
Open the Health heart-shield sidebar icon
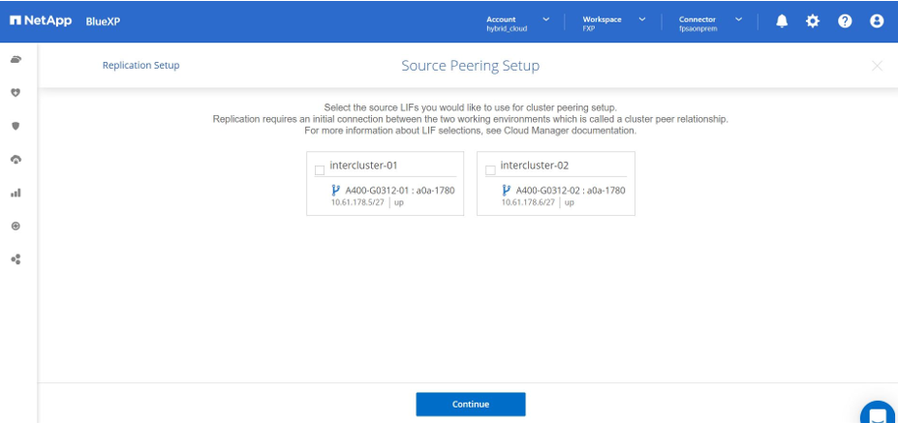coord(15,93)
